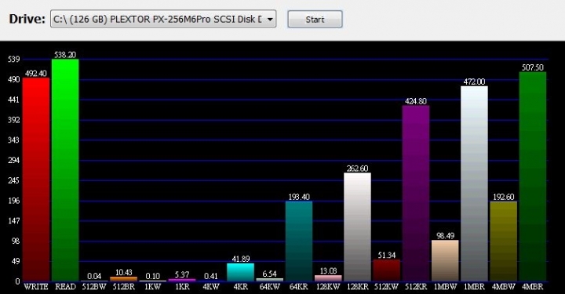565x294 pixels.
Task: Click the value 5.37 label
Action: pos(182,274)
